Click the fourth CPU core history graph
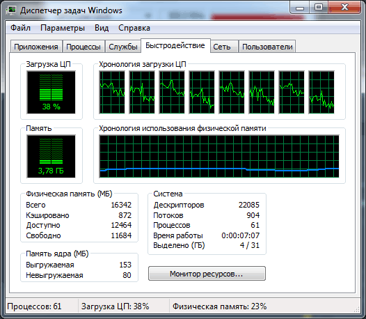Screen dimensions: 366x319 (x=202, y=93)
